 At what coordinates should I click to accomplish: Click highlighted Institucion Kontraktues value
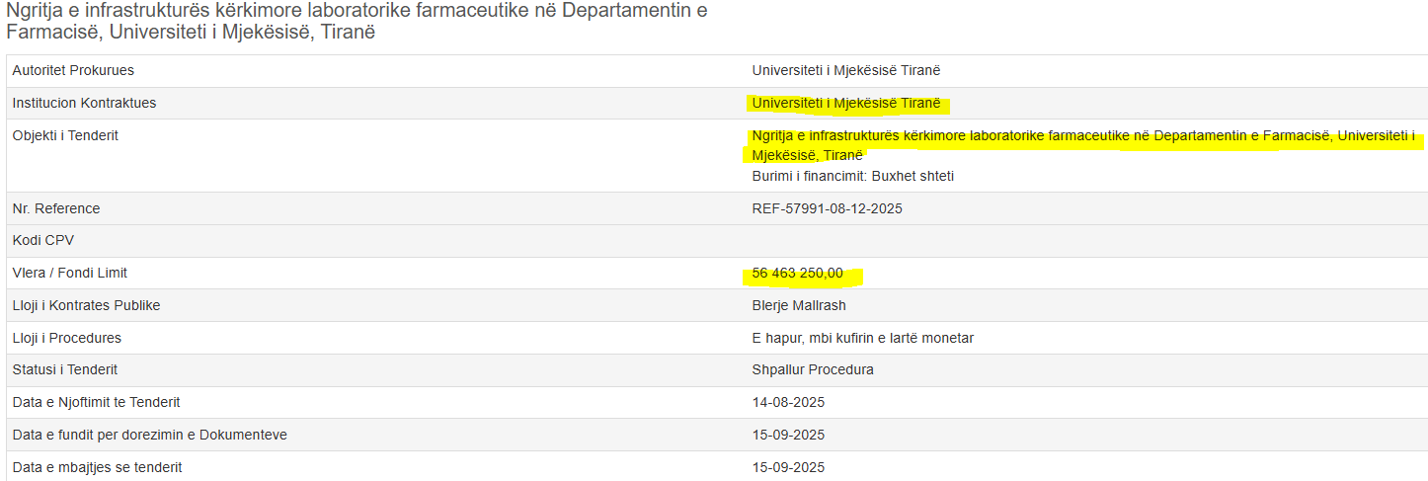pos(846,103)
